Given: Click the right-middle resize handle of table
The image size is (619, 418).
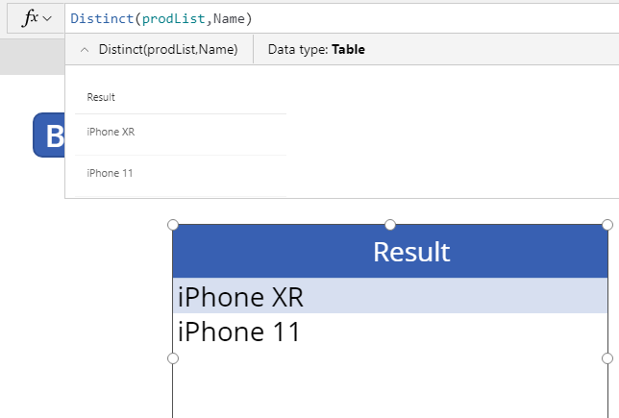Looking at the screenshot, I should (607, 358).
